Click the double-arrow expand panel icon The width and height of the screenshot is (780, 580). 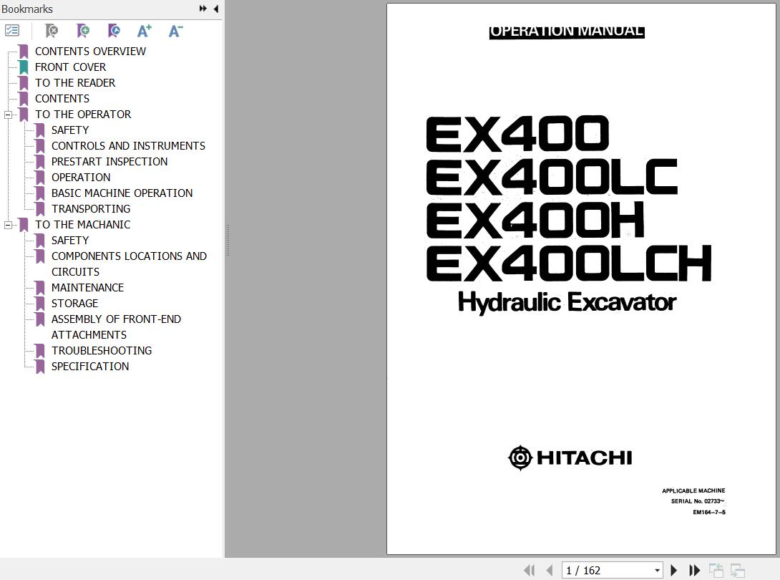click(203, 9)
